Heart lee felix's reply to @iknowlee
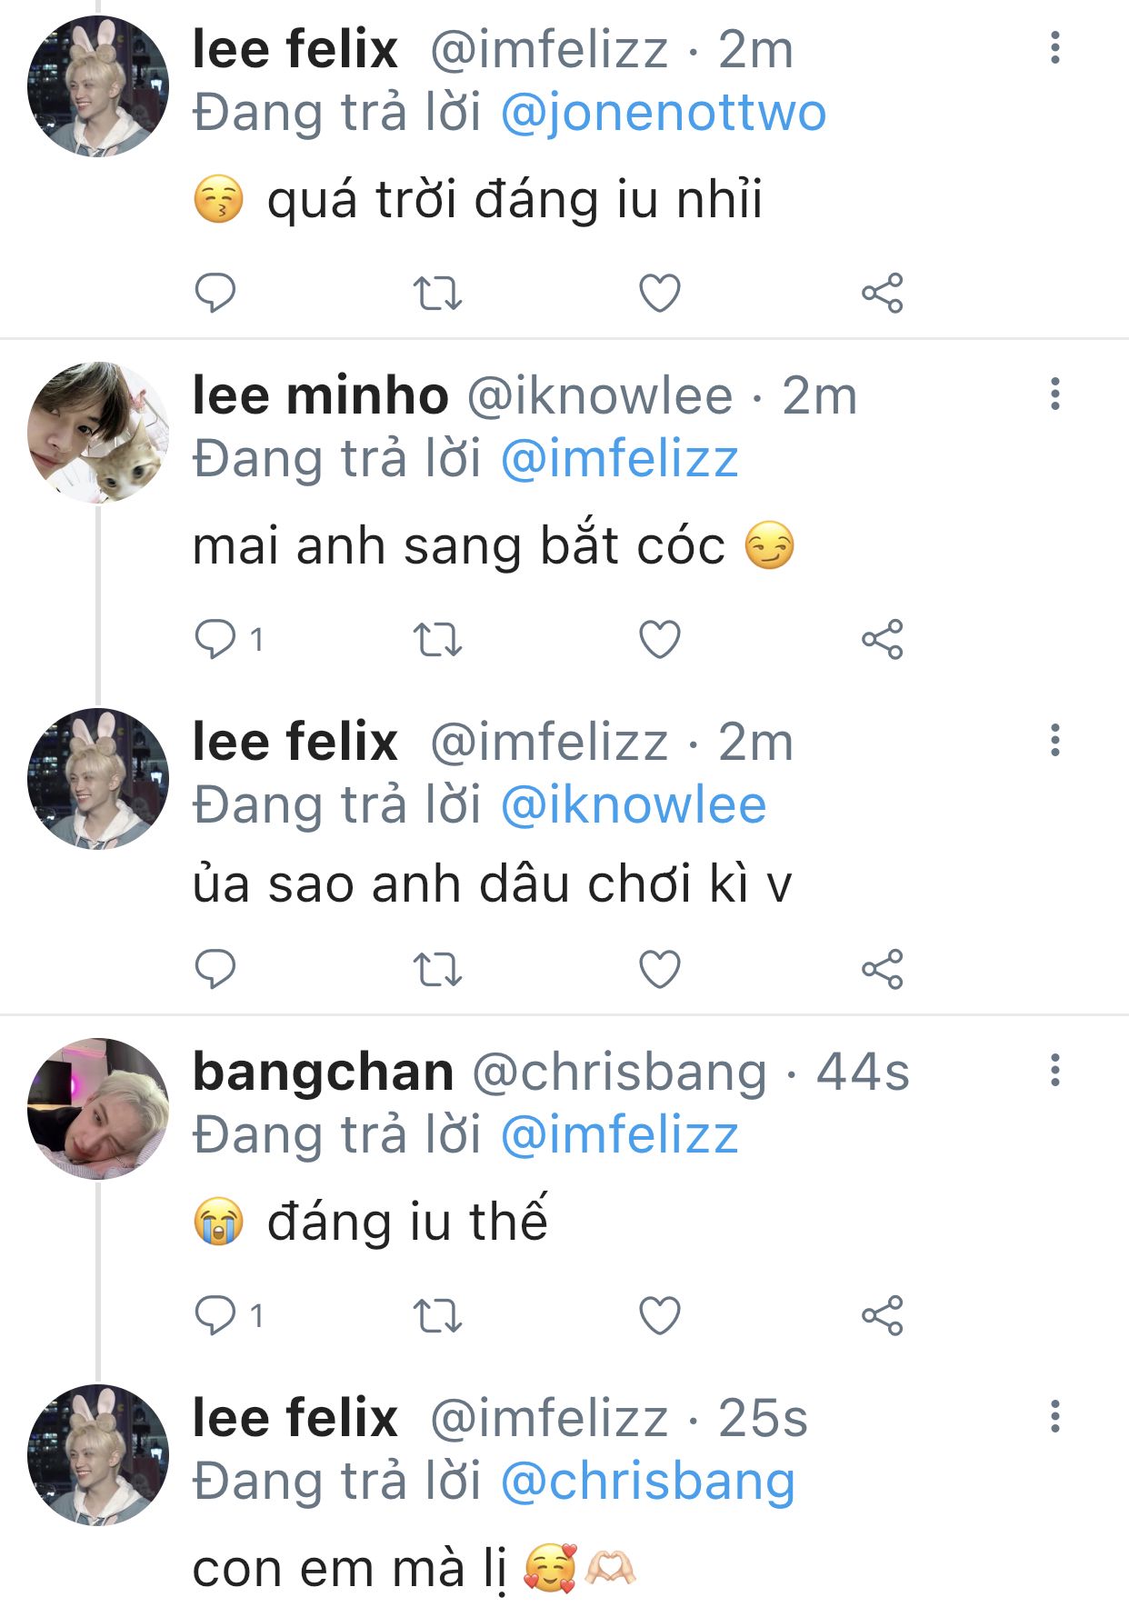This screenshot has height=1607, width=1129. [660, 969]
